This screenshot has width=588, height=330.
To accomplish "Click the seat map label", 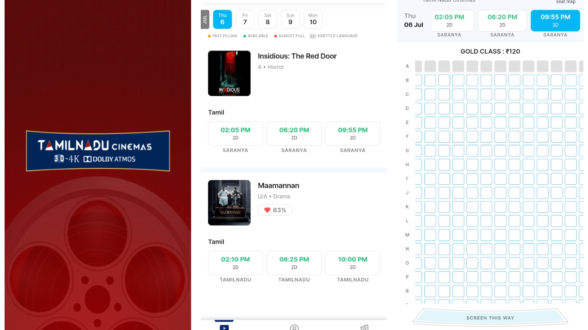I will pyautogui.click(x=565, y=2).
